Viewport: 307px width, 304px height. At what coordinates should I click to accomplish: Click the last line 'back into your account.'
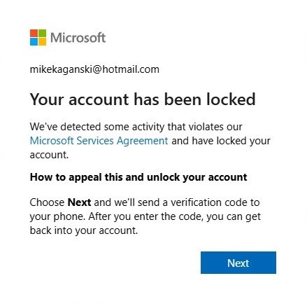tap(84, 230)
